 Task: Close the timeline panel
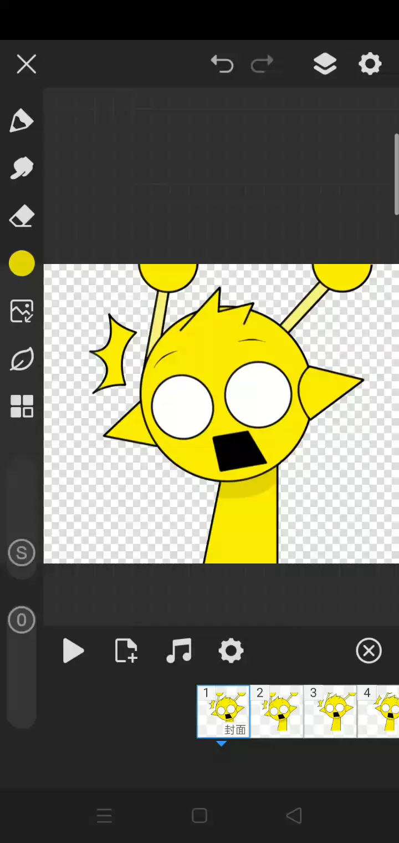pyautogui.click(x=369, y=651)
